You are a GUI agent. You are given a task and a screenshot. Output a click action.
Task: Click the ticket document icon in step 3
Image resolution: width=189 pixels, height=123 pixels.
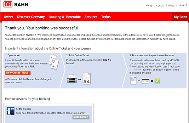pos(134,80)
